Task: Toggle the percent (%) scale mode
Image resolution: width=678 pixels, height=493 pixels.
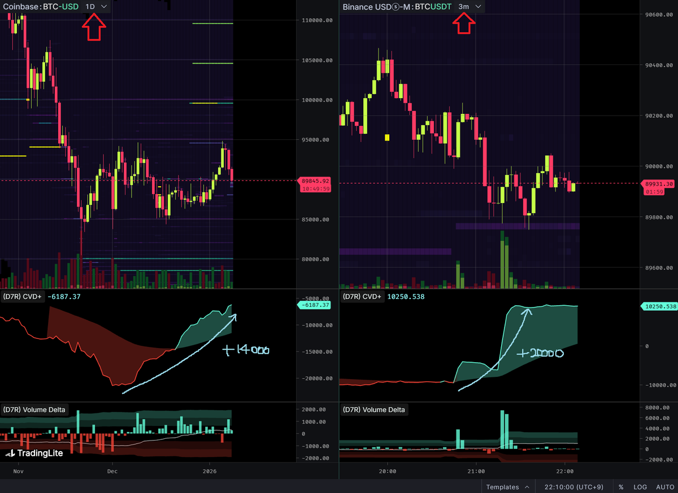Action: coord(621,487)
